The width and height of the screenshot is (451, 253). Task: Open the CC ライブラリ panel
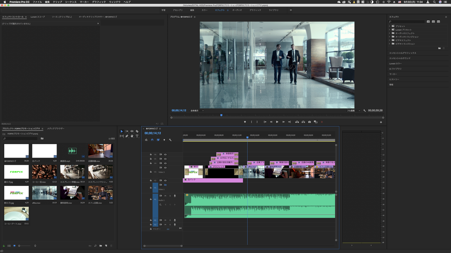coord(395,69)
